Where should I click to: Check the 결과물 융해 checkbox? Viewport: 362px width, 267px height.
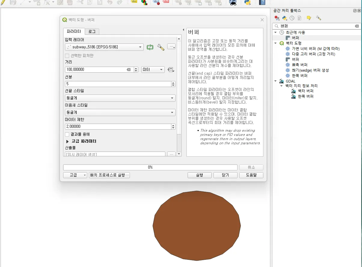68,134
